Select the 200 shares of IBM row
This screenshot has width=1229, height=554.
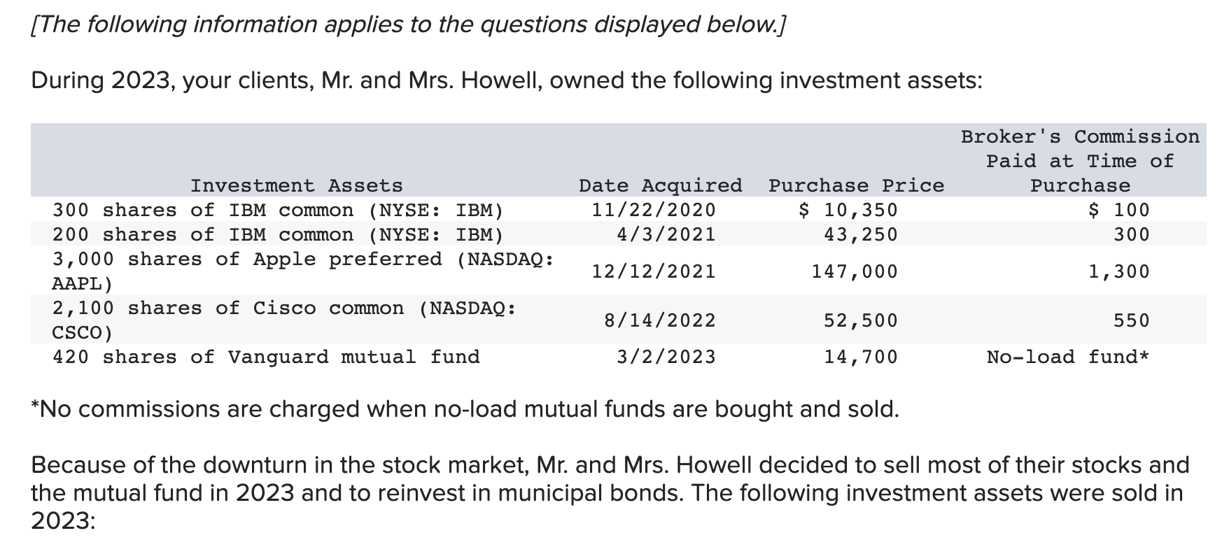pos(619,234)
